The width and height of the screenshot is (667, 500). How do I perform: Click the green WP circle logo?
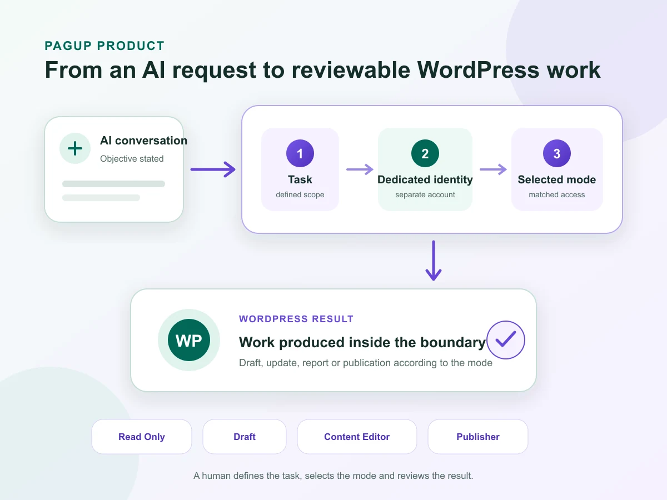pos(189,341)
